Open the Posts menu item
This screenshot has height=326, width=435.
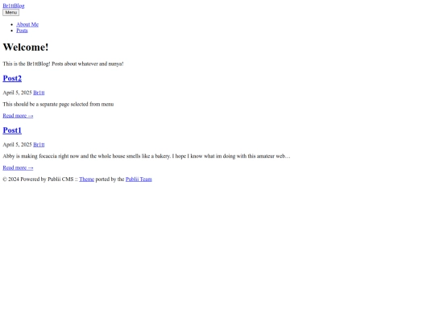click(22, 31)
